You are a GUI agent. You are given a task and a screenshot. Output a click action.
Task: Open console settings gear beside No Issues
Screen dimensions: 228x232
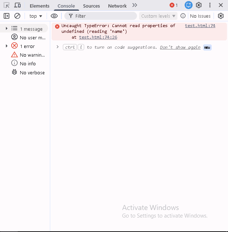[x=221, y=16]
